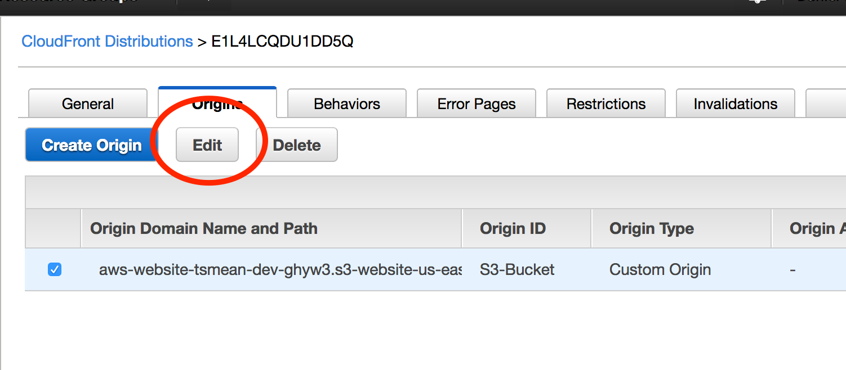Select the Origins tab
Screen dimensions: 846x370
217,104
